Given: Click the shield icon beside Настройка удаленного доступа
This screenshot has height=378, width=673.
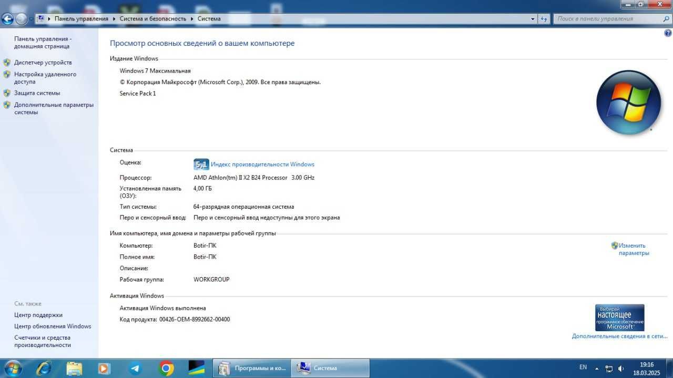Looking at the screenshot, I should click(x=7, y=74).
